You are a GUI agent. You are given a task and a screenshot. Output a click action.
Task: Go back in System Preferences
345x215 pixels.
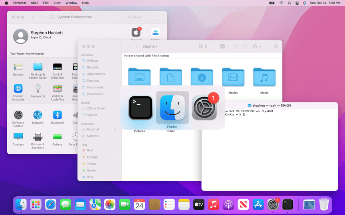click(33, 17)
